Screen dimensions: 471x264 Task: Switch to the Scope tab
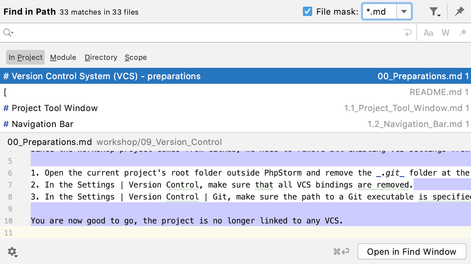coord(135,57)
